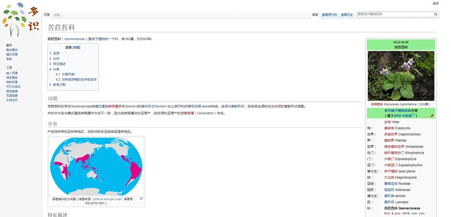The width and height of the screenshot is (451, 217).
Task: Click the enlarge icon below distribution map
Action: click(x=141, y=199)
